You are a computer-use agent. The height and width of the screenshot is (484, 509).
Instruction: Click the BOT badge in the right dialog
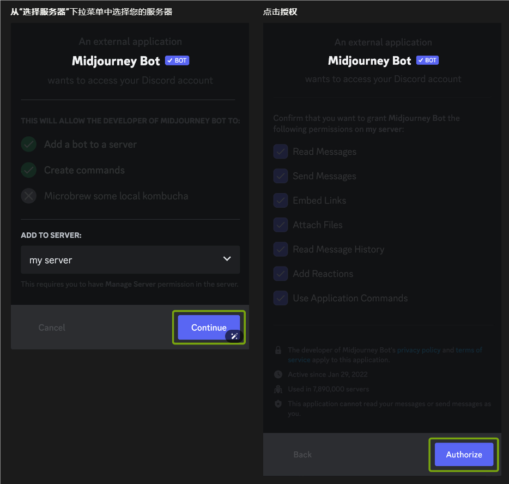(427, 60)
